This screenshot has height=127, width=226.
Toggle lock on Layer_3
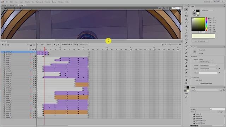tap(35, 56)
